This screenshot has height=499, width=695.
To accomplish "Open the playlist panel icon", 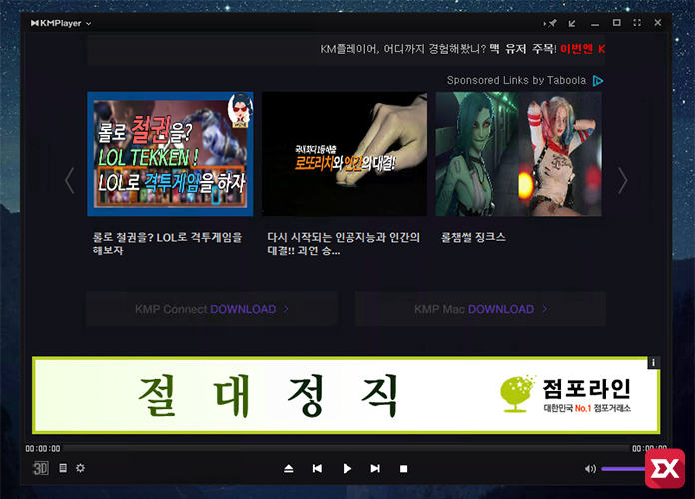I will (x=63, y=468).
